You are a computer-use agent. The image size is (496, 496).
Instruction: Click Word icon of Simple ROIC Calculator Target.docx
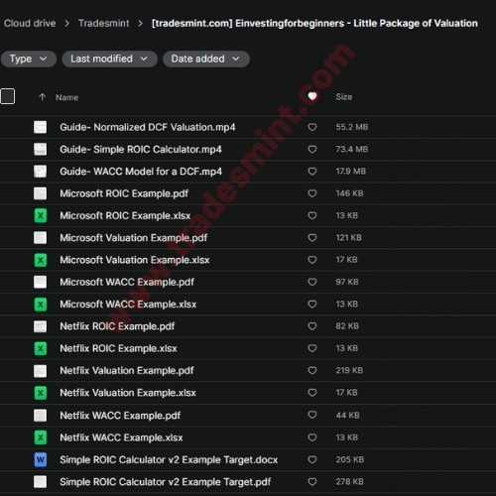point(41,459)
